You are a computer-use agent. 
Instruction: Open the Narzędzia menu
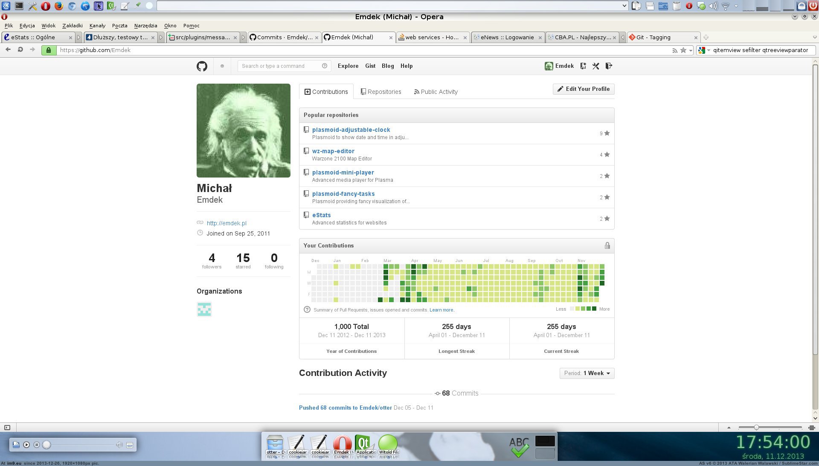click(146, 26)
